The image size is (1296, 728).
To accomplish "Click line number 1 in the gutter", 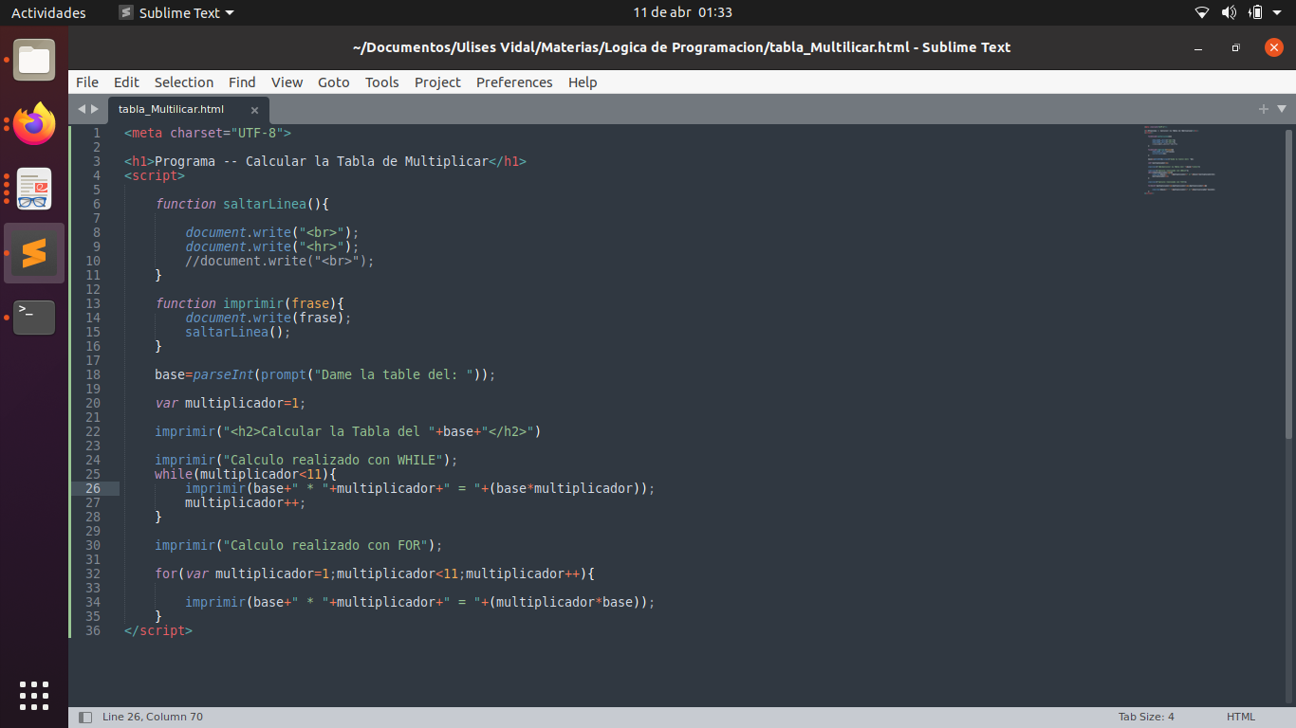I will click(x=96, y=133).
